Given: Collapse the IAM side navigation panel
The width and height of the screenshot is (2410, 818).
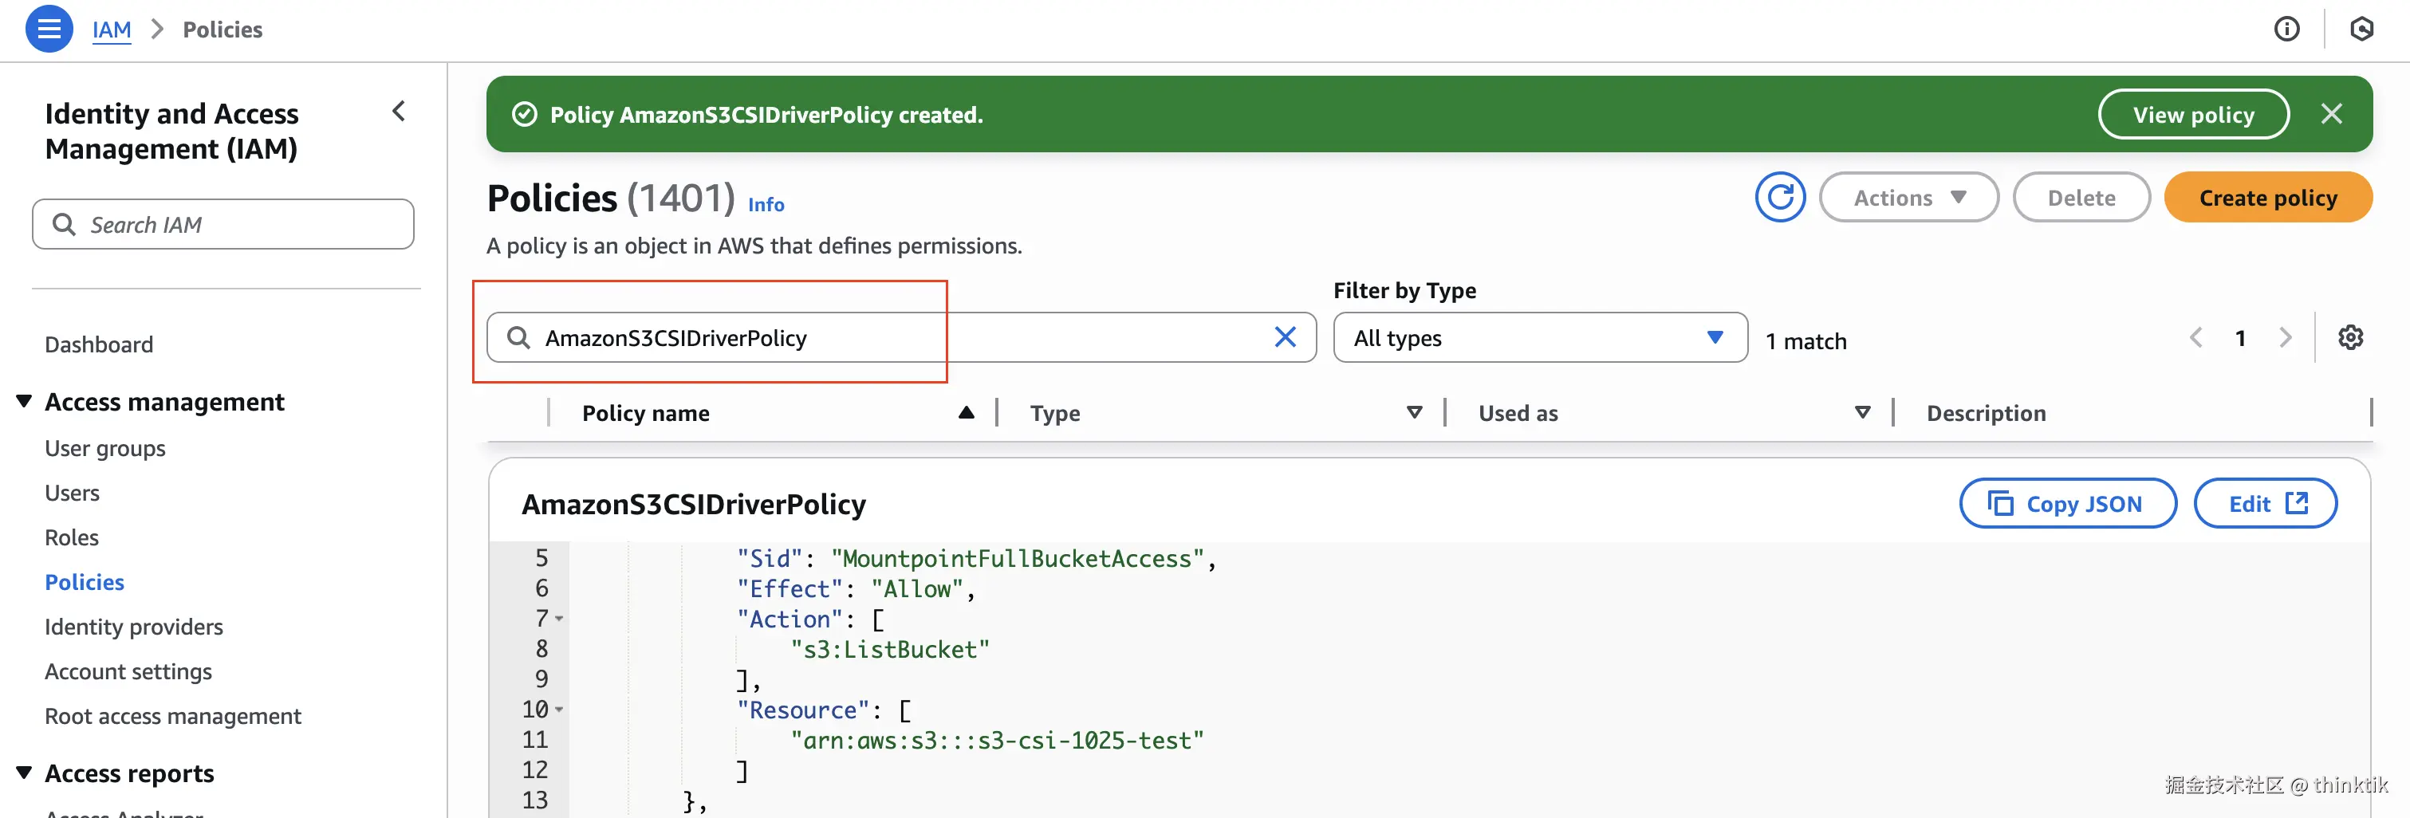Looking at the screenshot, I should [400, 112].
